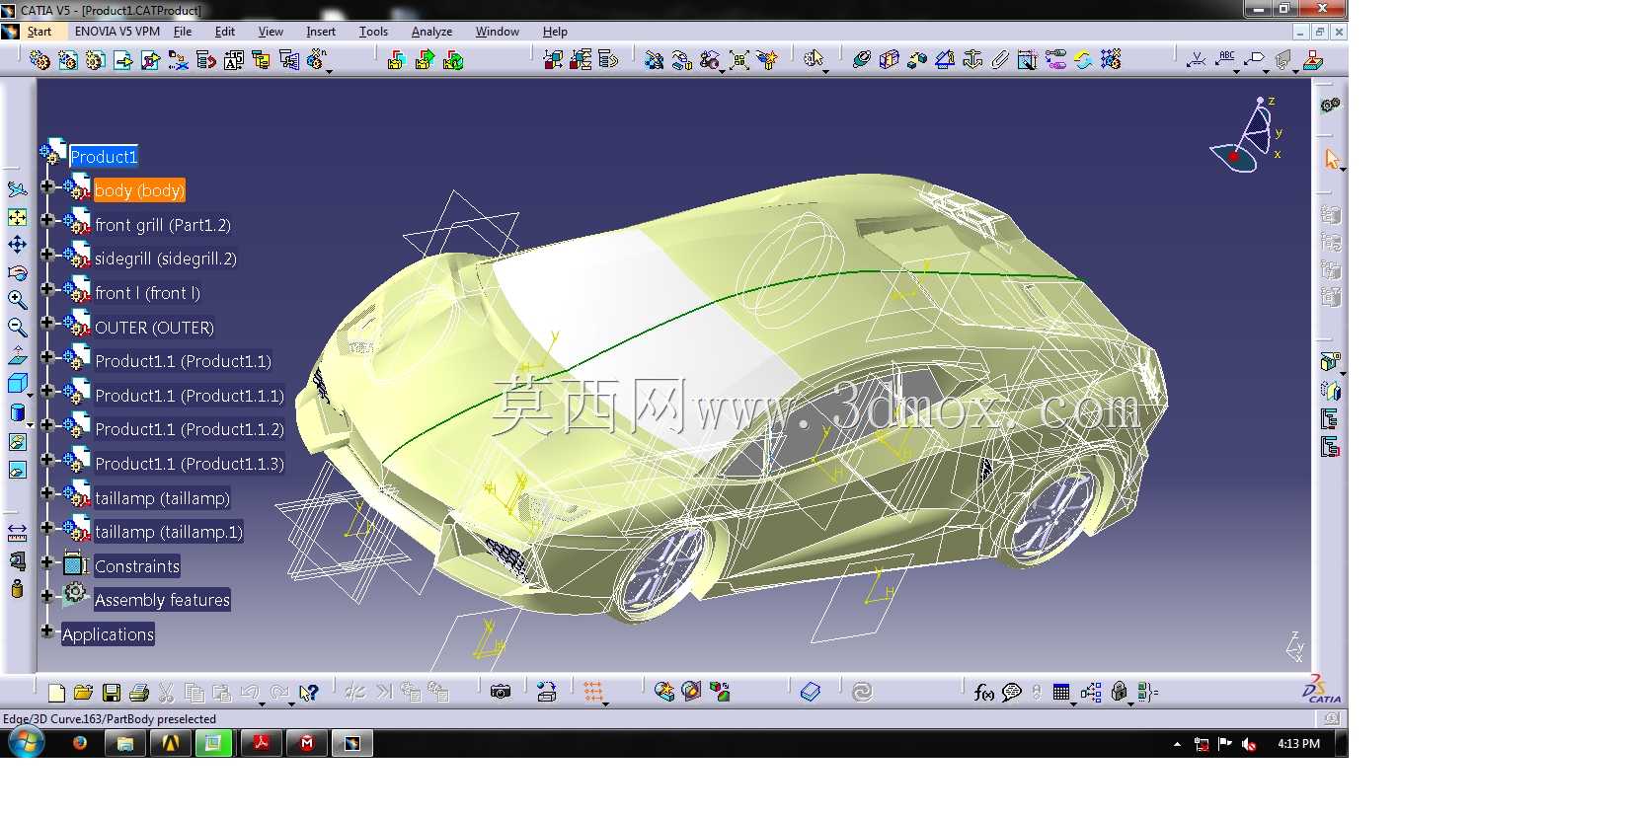
Task: Click the 3D compass in the viewport
Action: [x=1246, y=136]
